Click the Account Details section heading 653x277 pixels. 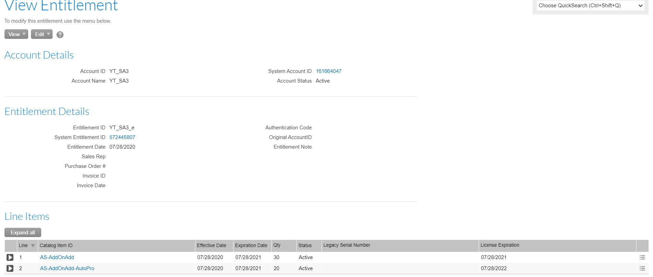[x=39, y=55]
